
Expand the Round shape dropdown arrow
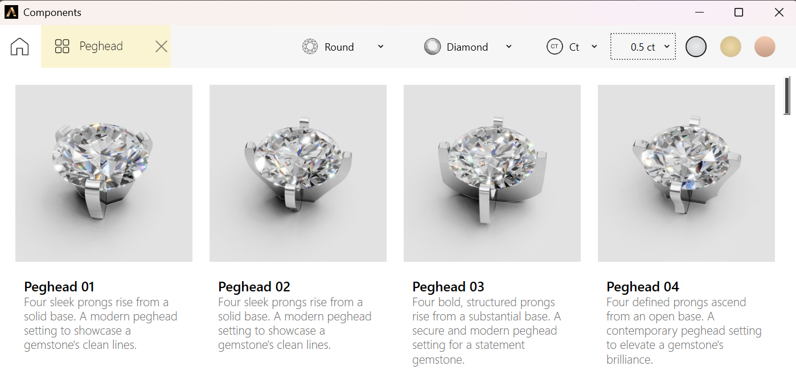(381, 47)
